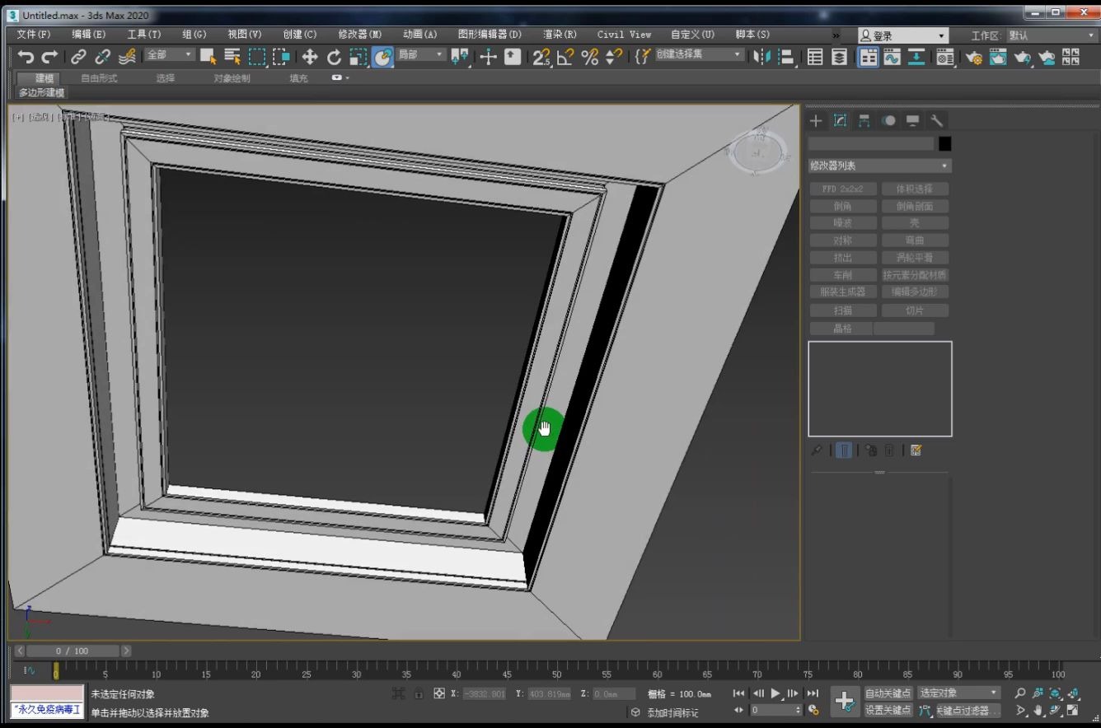Open the Utilities panel wrench tab

(937, 121)
